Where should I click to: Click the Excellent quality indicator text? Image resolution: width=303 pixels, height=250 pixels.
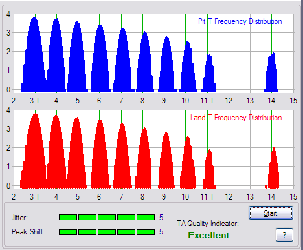coord(208,235)
